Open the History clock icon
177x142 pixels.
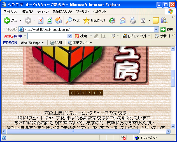pyautogui.click(x=112, y=20)
